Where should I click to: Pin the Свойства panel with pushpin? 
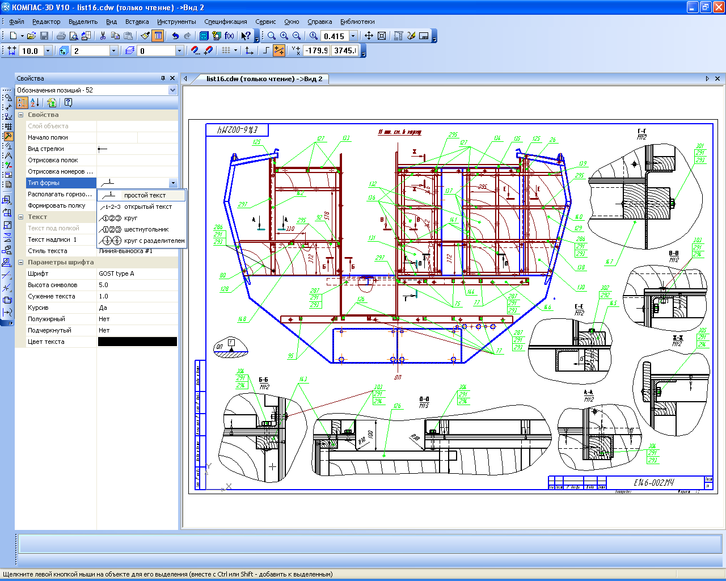coord(163,78)
